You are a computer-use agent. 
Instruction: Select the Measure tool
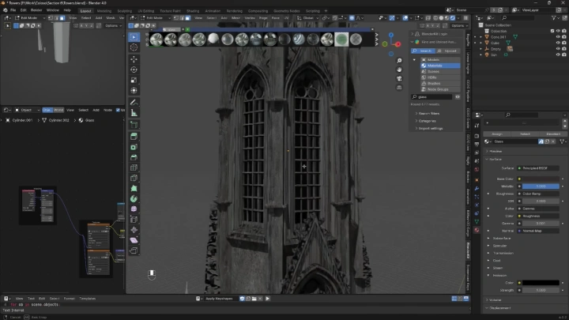click(x=134, y=113)
